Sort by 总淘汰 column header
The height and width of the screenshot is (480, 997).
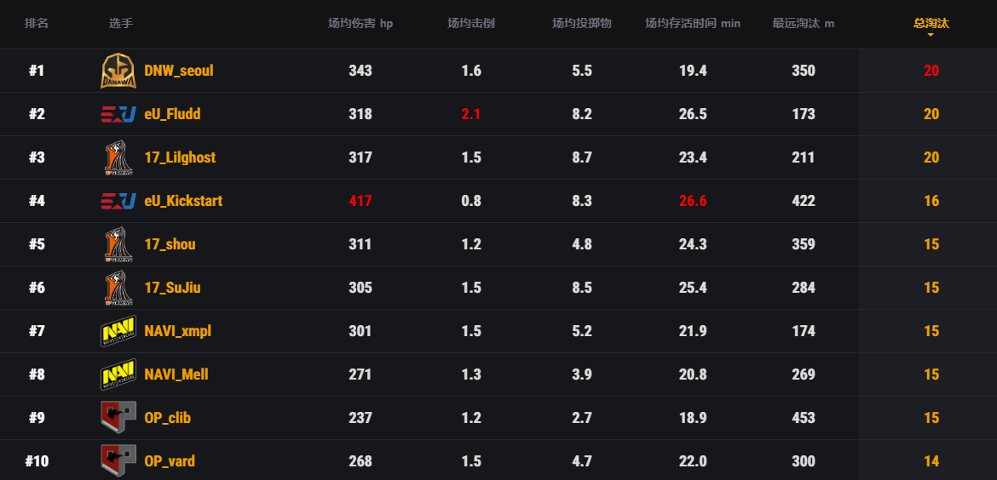coord(931,23)
